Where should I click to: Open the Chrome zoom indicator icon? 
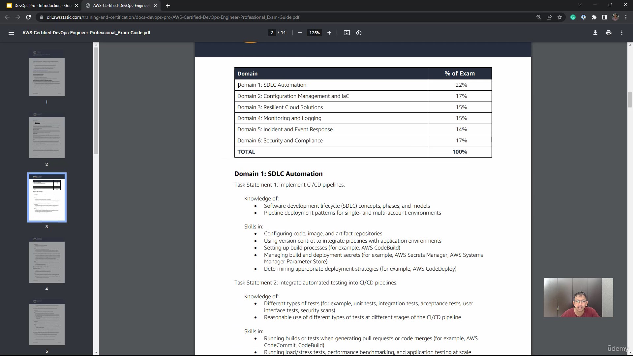tap(538, 17)
